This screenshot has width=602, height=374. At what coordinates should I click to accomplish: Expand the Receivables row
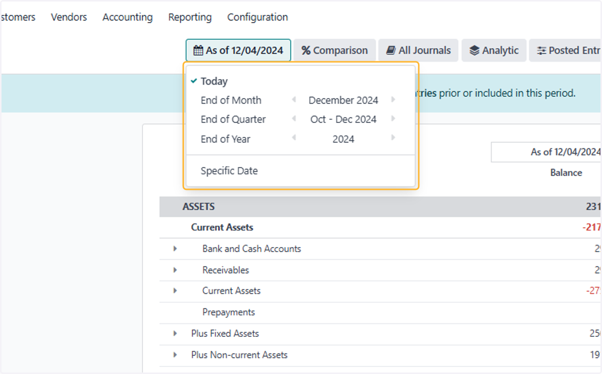pyautogui.click(x=175, y=270)
